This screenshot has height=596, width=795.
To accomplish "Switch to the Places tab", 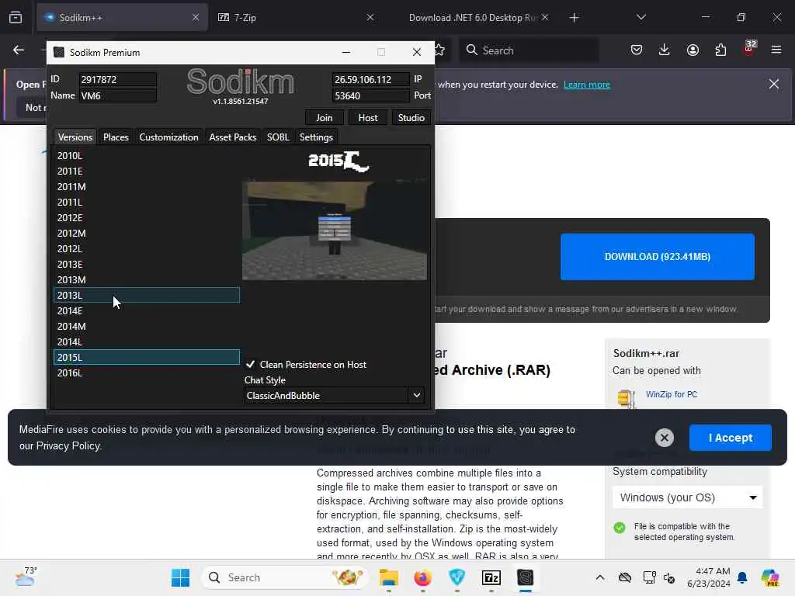I will pyautogui.click(x=116, y=137).
